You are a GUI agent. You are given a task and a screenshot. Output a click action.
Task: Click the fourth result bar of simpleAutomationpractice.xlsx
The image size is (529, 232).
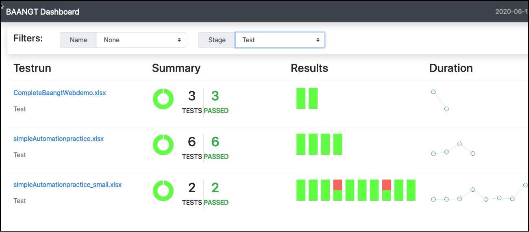(x=337, y=144)
